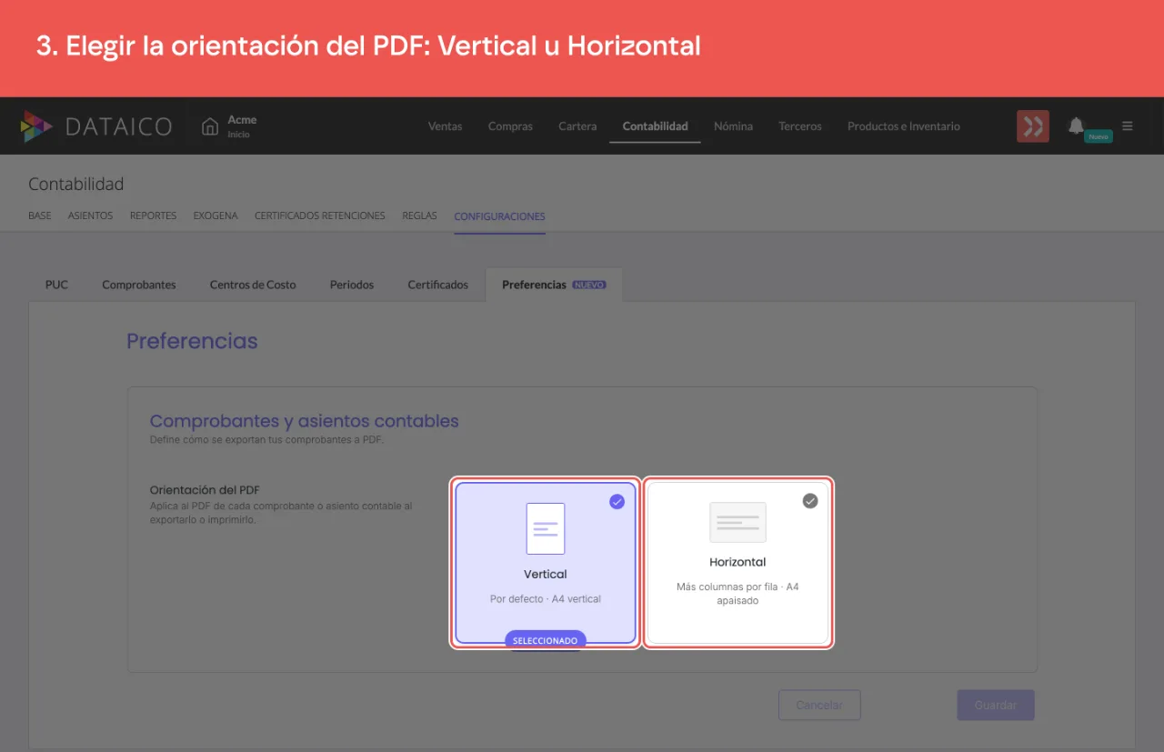Switch to the Certificados tab
Image resolution: width=1164 pixels, height=752 pixels.
point(437,285)
